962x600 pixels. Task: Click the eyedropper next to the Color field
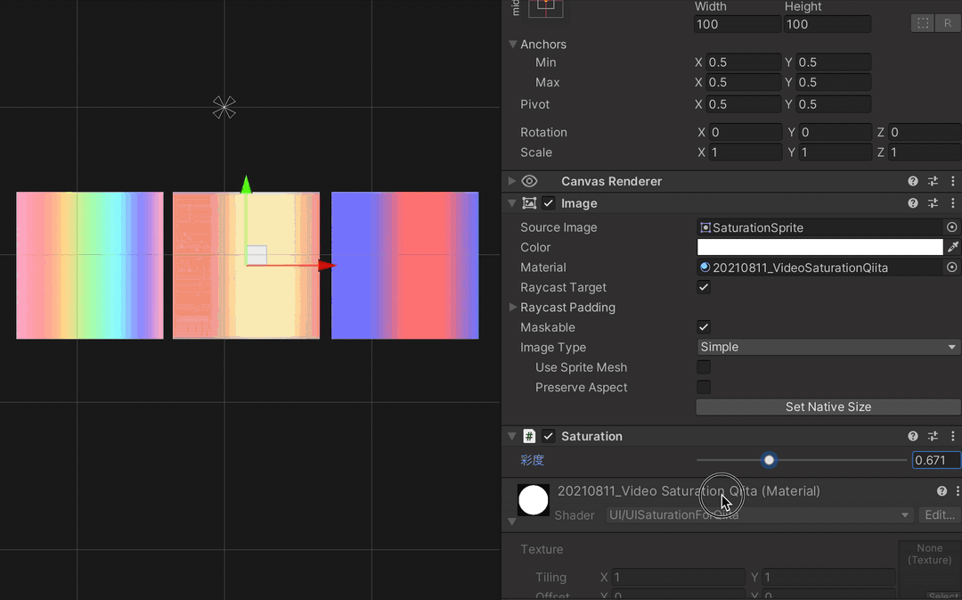952,247
